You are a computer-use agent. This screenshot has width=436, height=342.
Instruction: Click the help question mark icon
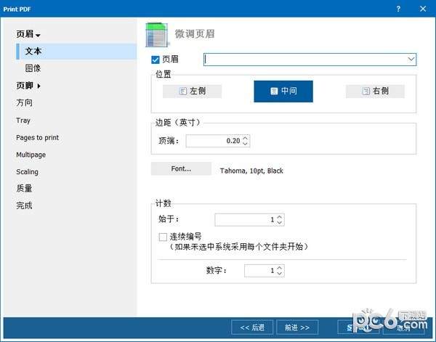click(x=398, y=8)
